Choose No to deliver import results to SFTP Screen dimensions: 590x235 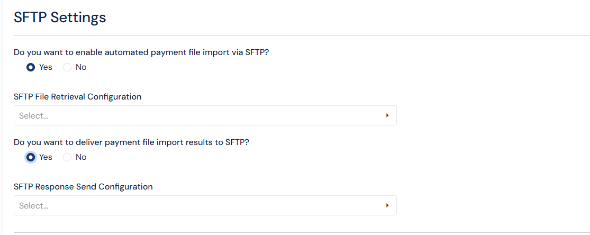pos(67,157)
